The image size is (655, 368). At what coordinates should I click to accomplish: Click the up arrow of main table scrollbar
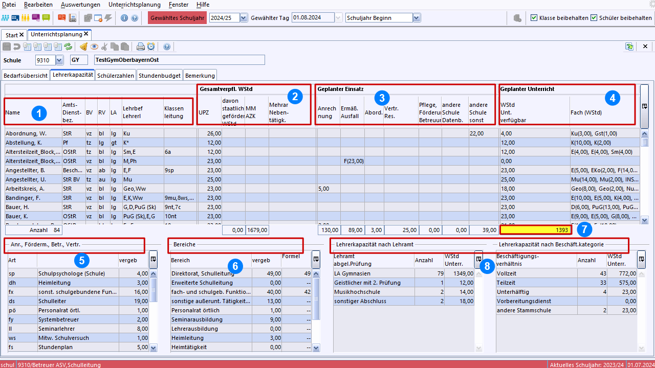click(645, 133)
